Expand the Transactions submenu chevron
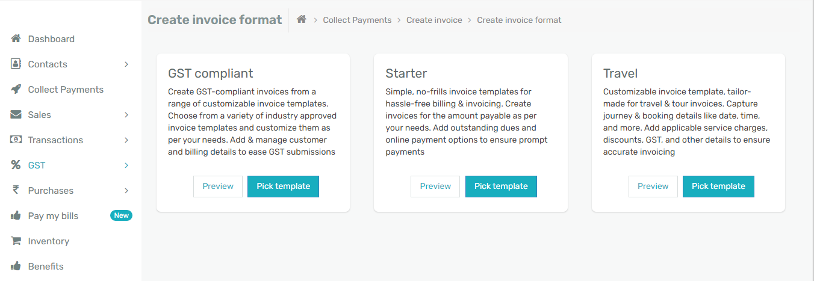The width and height of the screenshot is (814, 281). pyautogui.click(x=126, y=140)
